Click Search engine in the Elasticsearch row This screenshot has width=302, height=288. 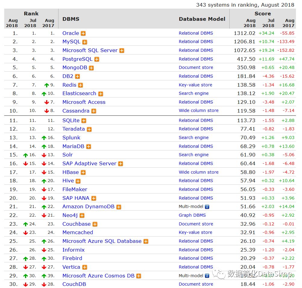tap(193, 93)
